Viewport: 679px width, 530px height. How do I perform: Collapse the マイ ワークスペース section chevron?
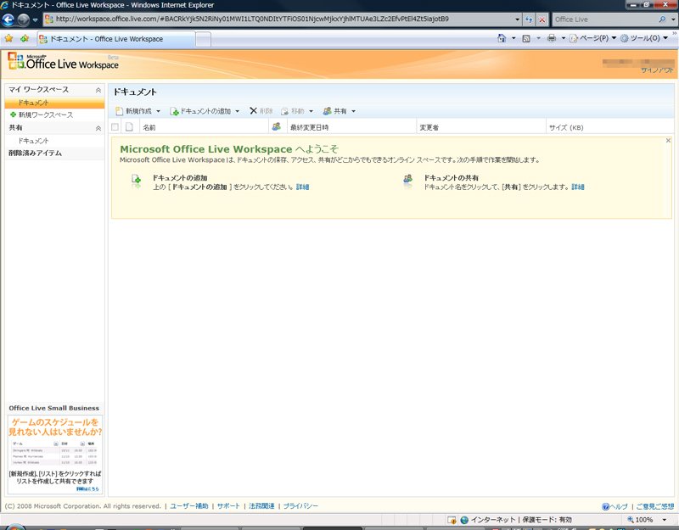(98, 90)
